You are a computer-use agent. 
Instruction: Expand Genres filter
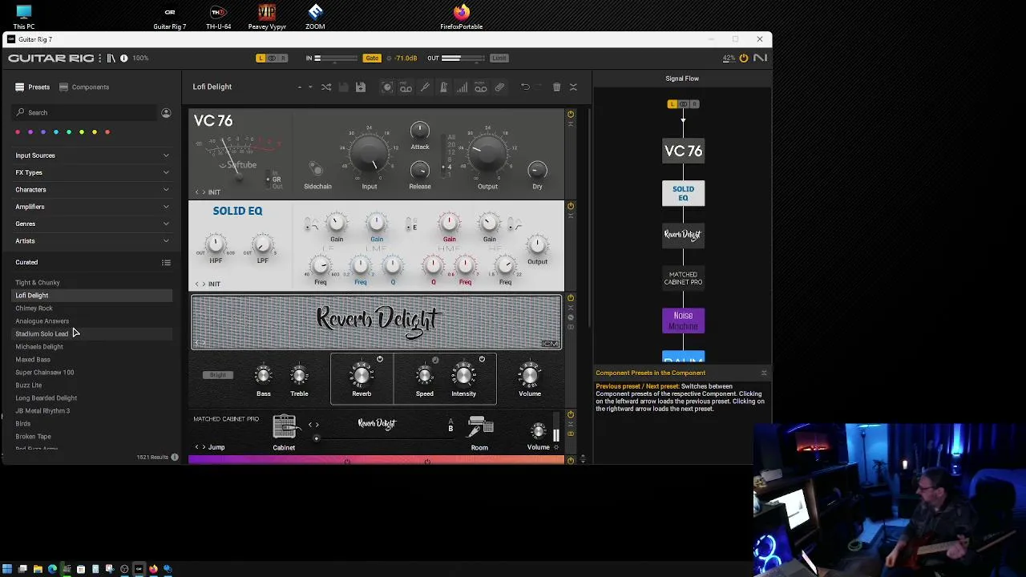click(x=92, y=224)
